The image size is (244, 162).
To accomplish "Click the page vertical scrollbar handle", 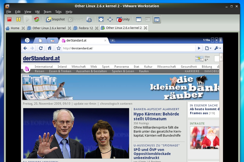I will [x=221, y=57].
